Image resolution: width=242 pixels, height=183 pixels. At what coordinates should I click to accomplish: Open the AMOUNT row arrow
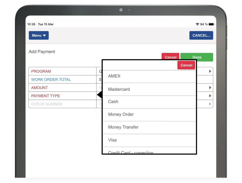point(210,88)
